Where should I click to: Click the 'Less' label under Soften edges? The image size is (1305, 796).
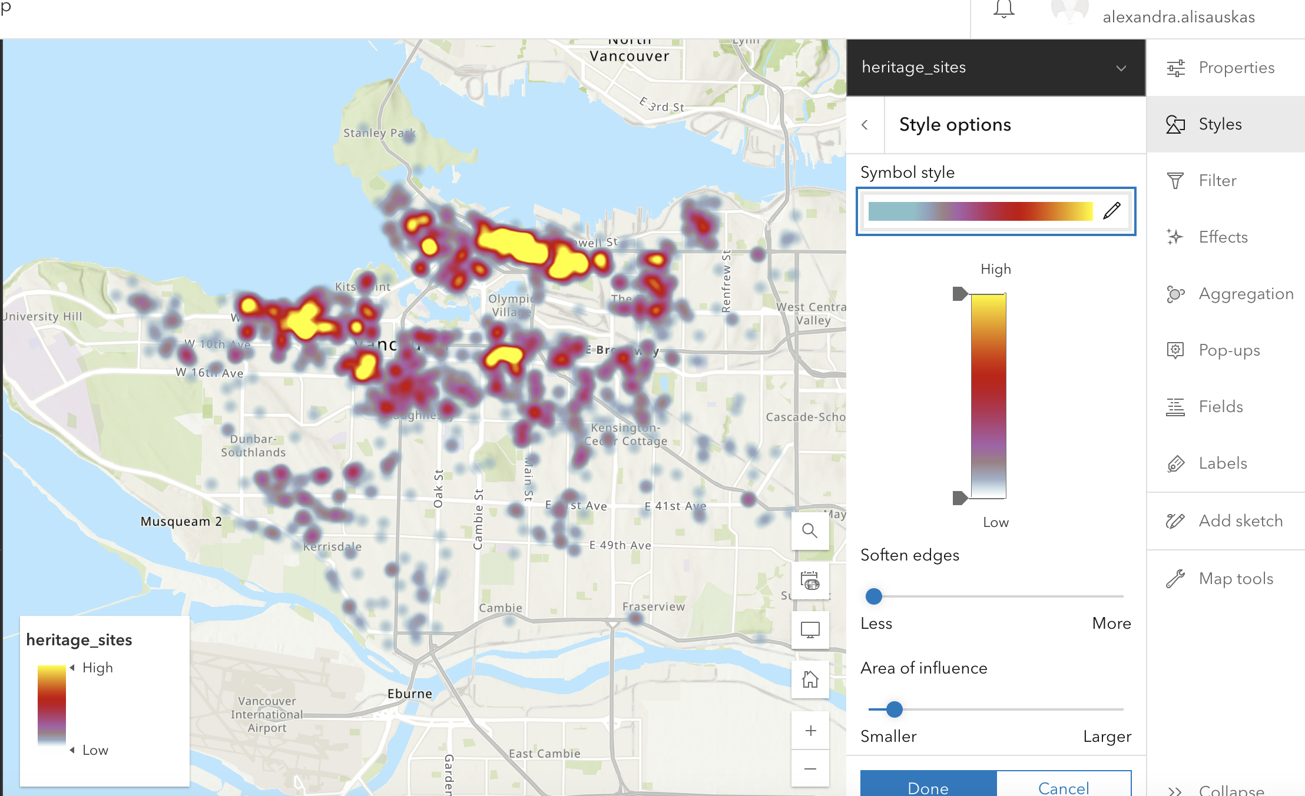876,623
